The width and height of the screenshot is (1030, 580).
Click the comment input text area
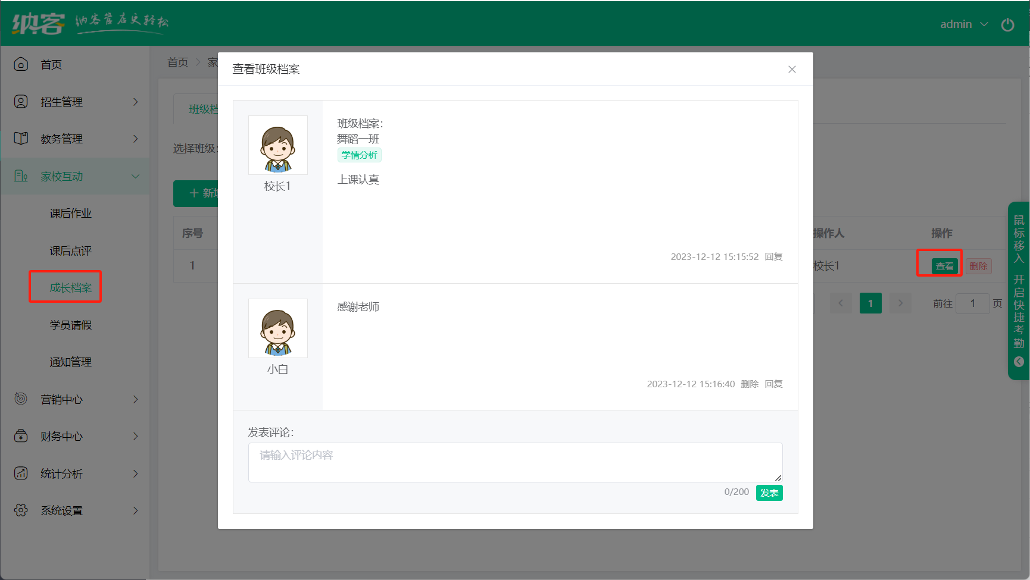pos(515,462)
